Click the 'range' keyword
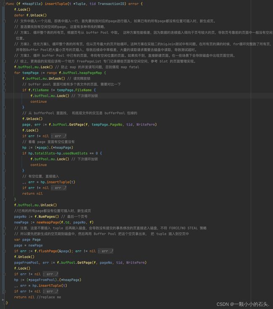This screenshot has width=273, height=309. tap(52, 73)
